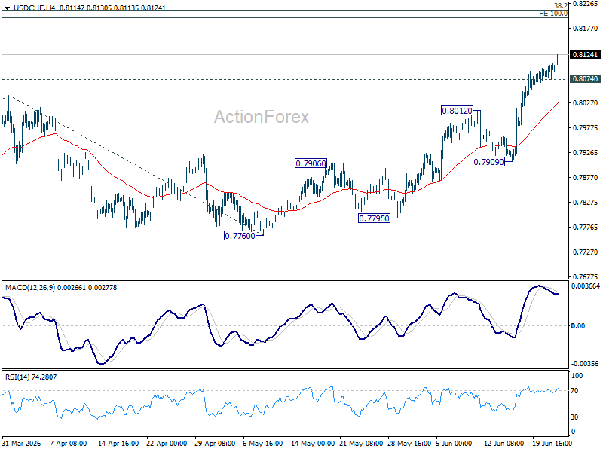Click the MACD scale value -0.00356
The width and height of the screenshot is (603, 452).
click(x=585, y=364)
